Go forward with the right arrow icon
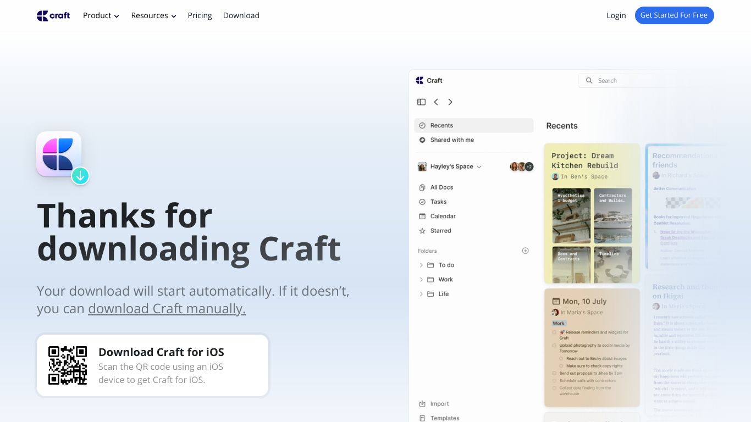Screen dimensions: 751x422 click(450, 102)
